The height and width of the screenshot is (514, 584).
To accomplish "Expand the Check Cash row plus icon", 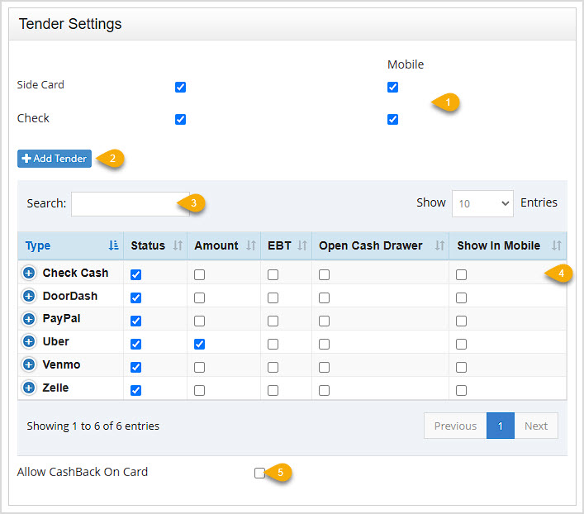I will pos(29,273).
